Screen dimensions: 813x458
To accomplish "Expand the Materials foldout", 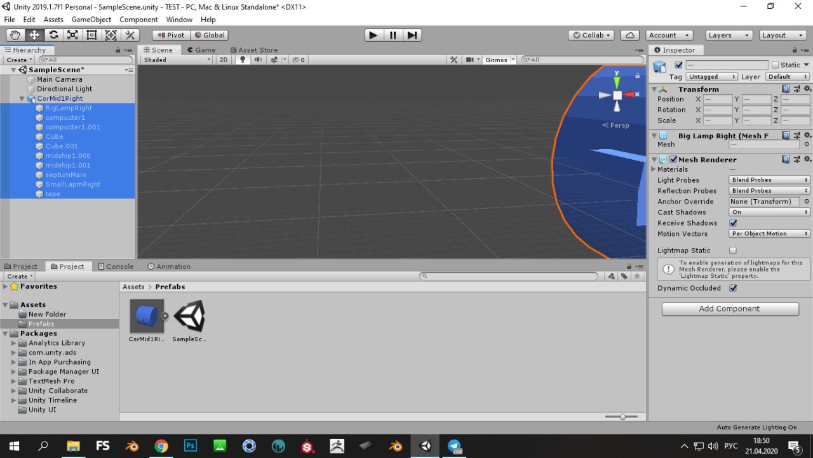I will (654, 169).
